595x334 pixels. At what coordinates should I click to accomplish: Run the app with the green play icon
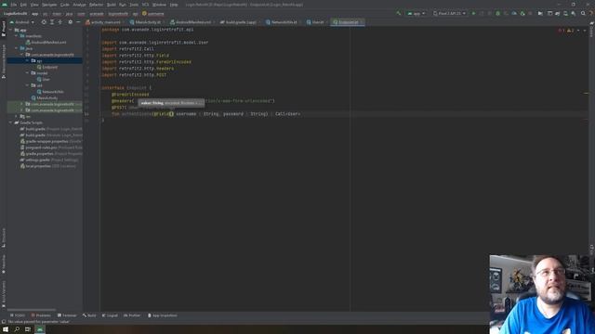tap(473, 13)
